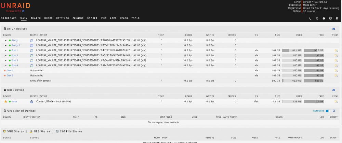Open the Flash device link
Screen dimensions: 342x143
pyautogui.click(x=14, y=102)
